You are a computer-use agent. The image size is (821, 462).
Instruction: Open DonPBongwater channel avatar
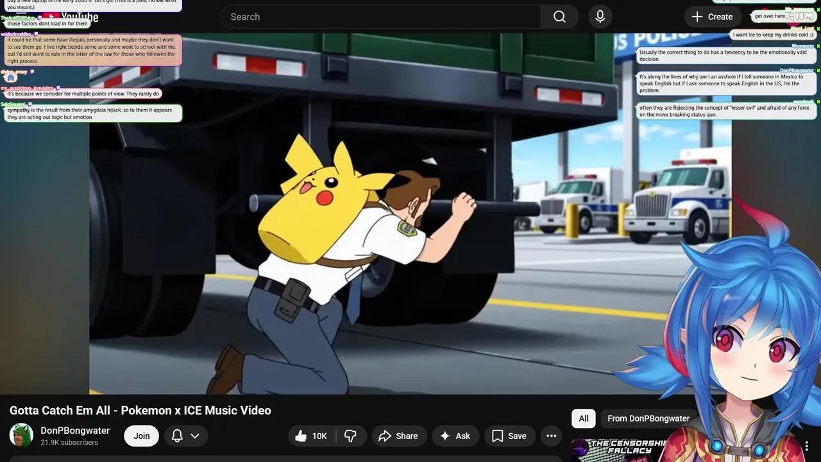tap(21, 435)
